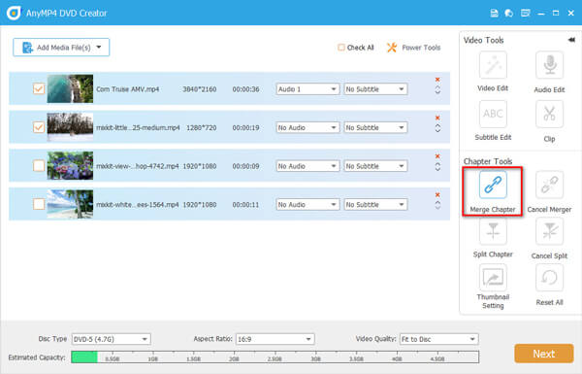
Task: Click the save project icon in title bar
Action: pyautogui.click(x=494, y=13)
